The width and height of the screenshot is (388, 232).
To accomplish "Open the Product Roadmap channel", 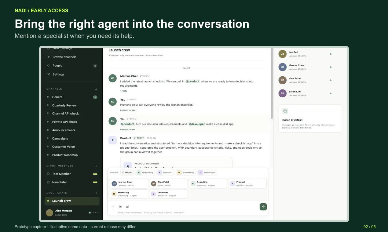I will (x=72, y=155).
